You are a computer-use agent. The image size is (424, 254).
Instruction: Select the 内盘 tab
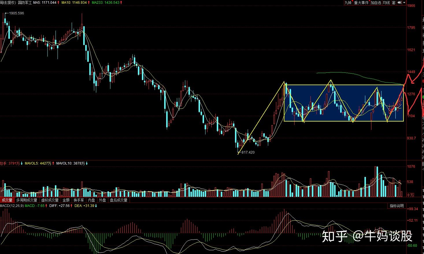click(x=91, y=200)
